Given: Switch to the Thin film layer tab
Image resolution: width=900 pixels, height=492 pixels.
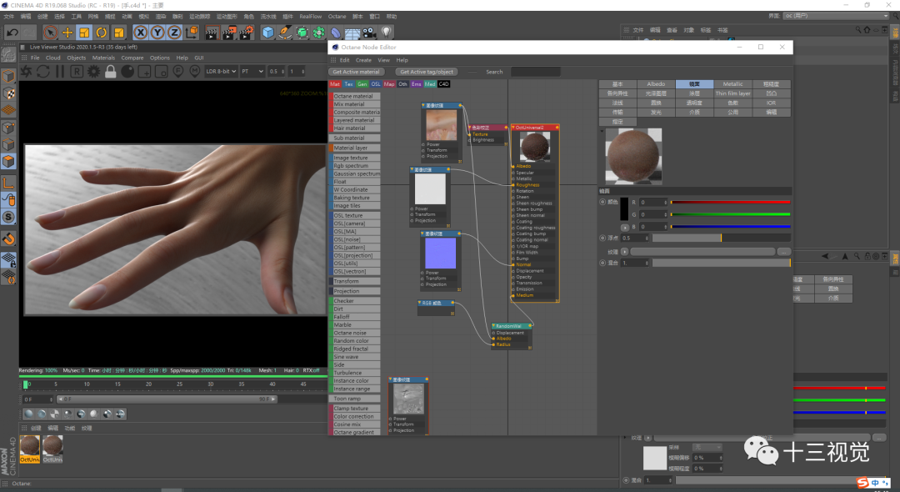Looking at the screenshot, I should coord(733,93).
